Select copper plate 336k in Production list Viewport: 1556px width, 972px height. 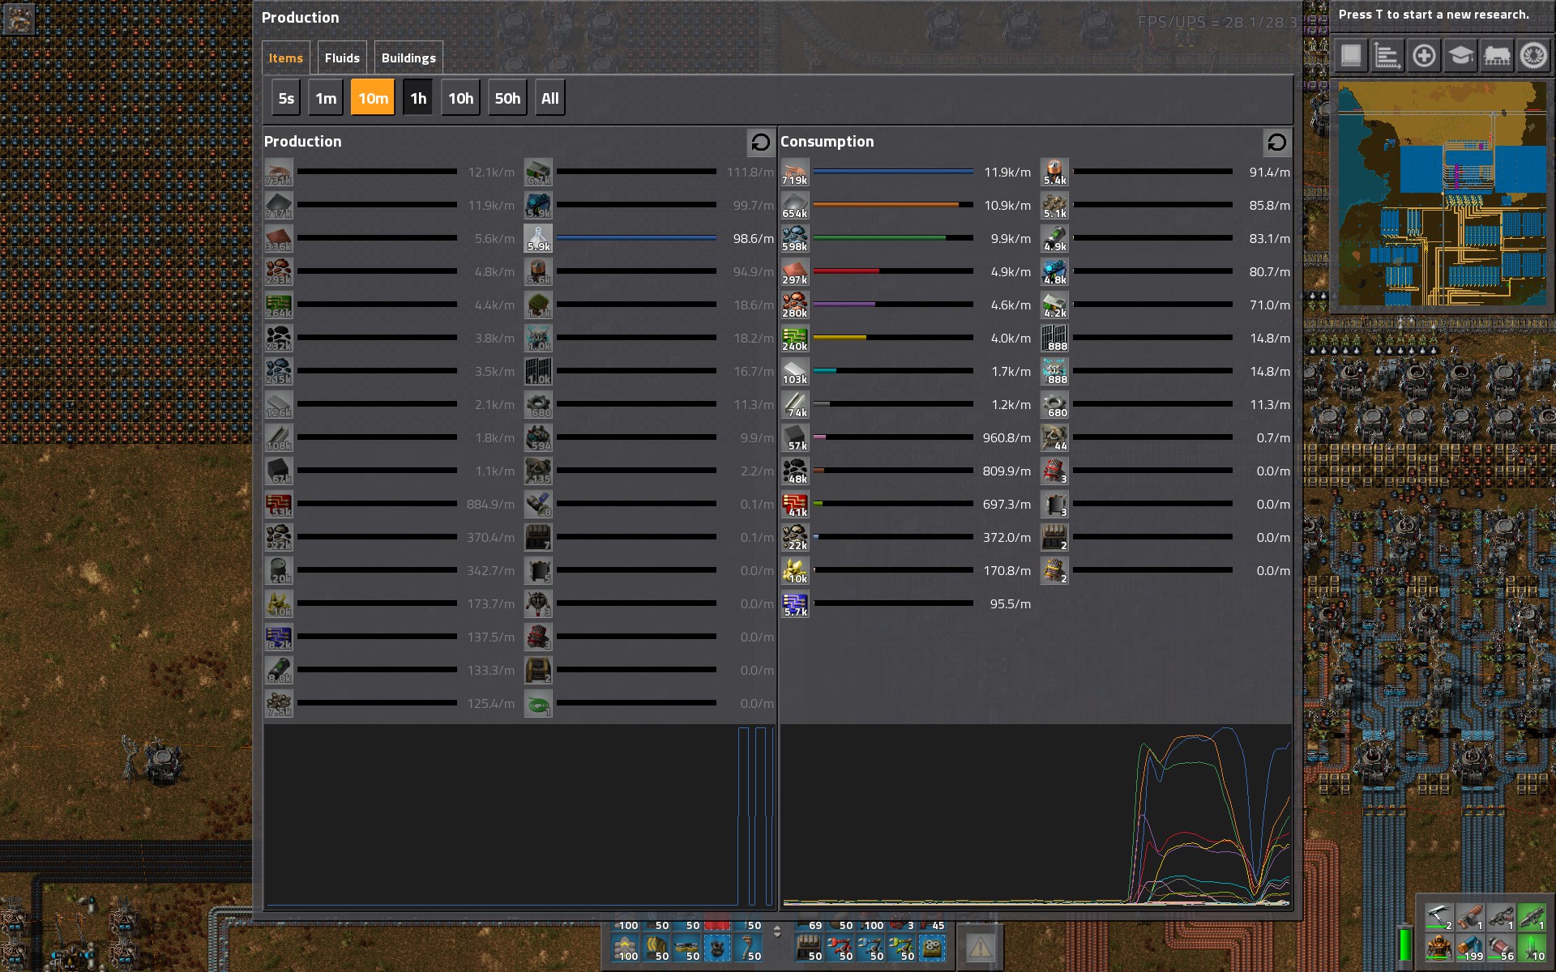pyautogui.click(x=279, y=239)
